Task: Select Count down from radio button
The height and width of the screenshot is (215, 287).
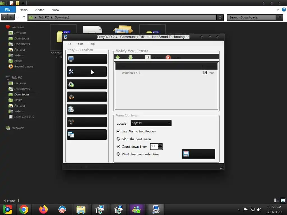Action: coord(118,146)
